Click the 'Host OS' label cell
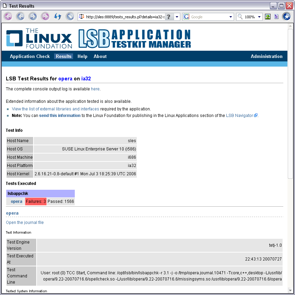This screenshot has height=295, width=295. tap(20, 149)
